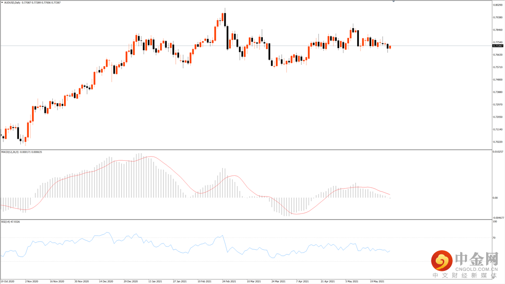Click the 19 May 2021 date label

[x=377, y=282]
